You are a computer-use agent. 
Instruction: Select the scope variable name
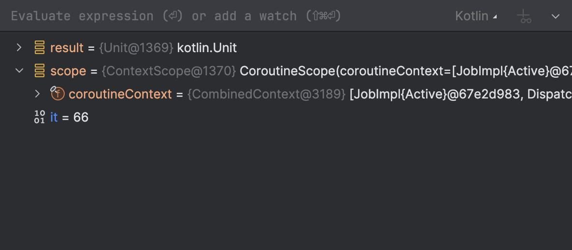pyautogui.click(x=68, y=71)
